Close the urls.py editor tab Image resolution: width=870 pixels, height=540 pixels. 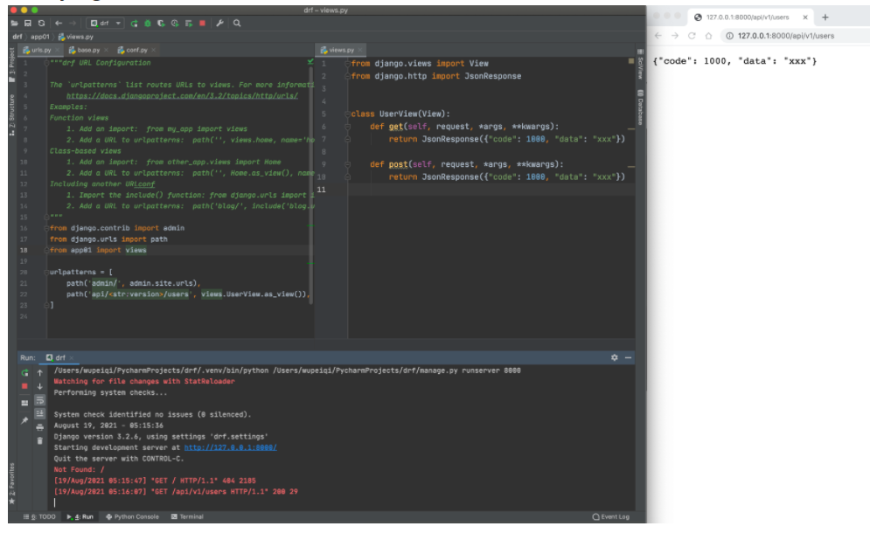(57, 50)
